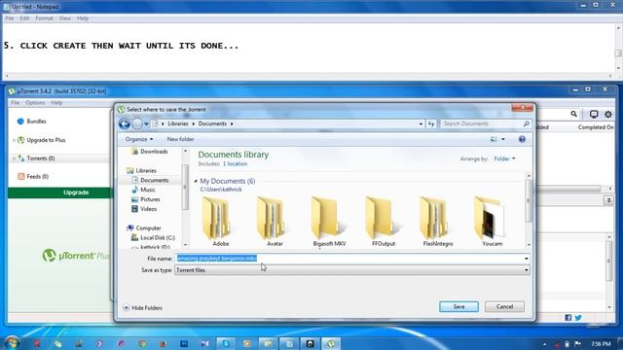
Task: Open the Save as type dropdown
Action: (352, 270)
